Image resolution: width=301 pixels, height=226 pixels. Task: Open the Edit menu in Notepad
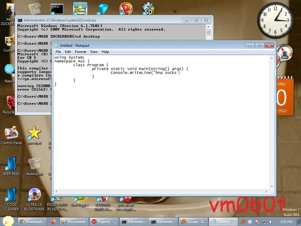68,52
